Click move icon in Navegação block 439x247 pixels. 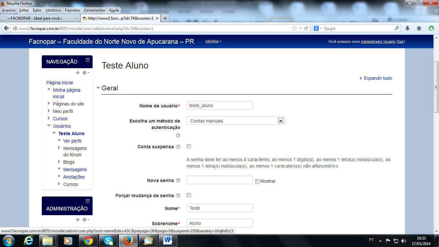click(78, 73)
